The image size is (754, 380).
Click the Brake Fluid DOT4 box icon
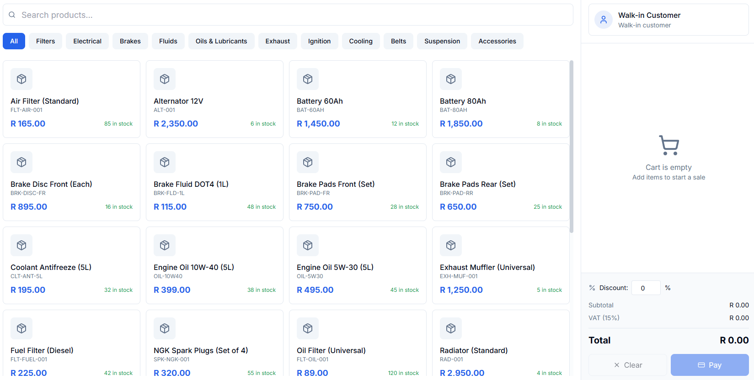(165, 162)
